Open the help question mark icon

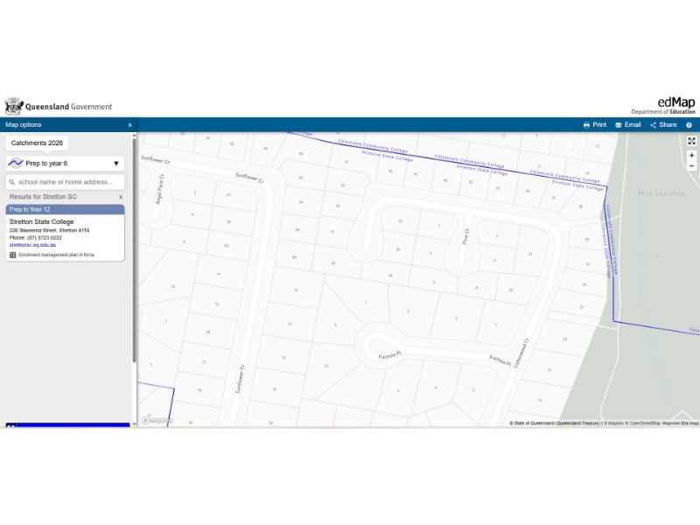(x=689, y=125)
